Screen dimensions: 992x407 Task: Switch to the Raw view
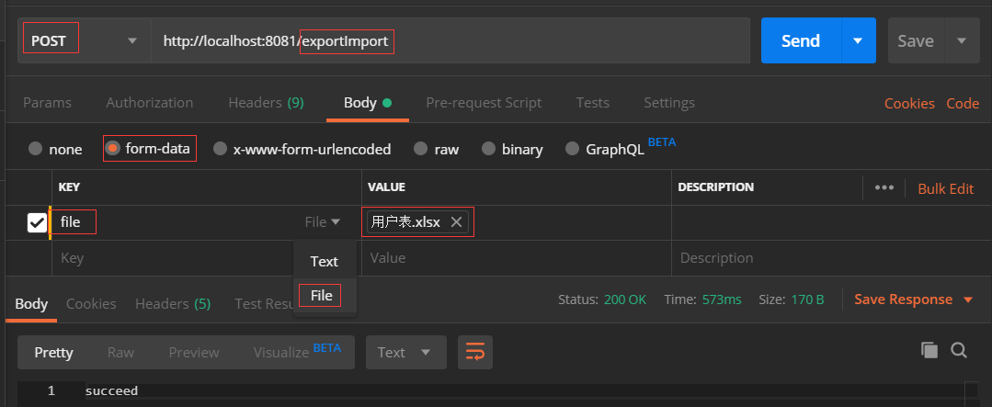(120, 353)
